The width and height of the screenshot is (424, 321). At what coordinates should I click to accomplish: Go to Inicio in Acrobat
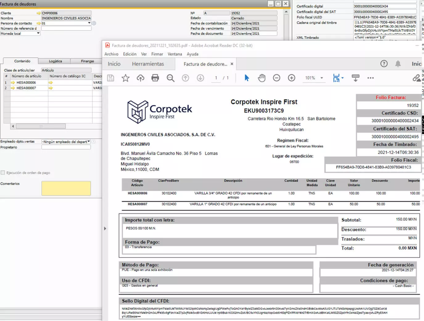[114, 64]
